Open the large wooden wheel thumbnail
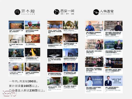 [70, 25]
